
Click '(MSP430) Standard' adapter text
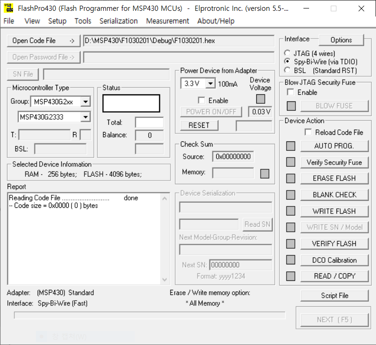(x=65, y=293)
